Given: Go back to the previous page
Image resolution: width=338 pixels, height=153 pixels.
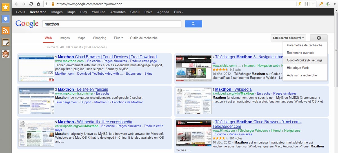Looking at the screenshot, I should 17,4.
